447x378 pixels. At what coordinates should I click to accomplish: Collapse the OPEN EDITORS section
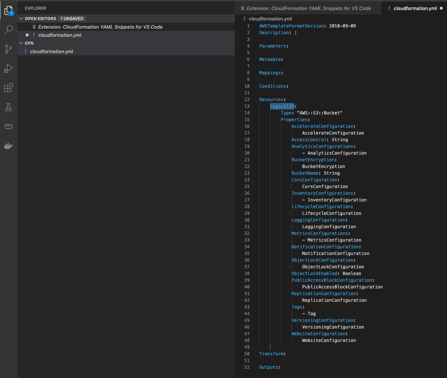coord(22,18)
